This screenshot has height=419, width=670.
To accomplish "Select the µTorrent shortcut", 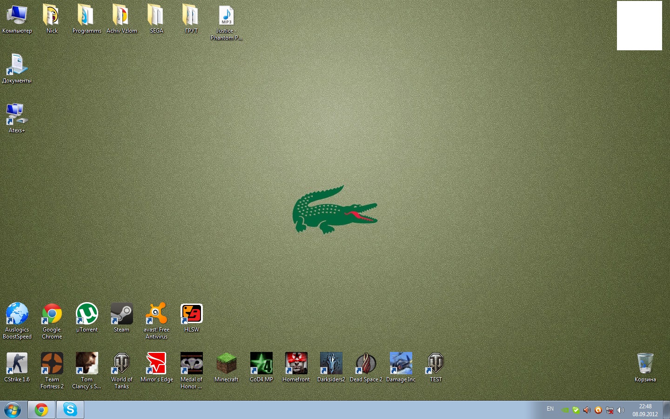I will (87, 318).
